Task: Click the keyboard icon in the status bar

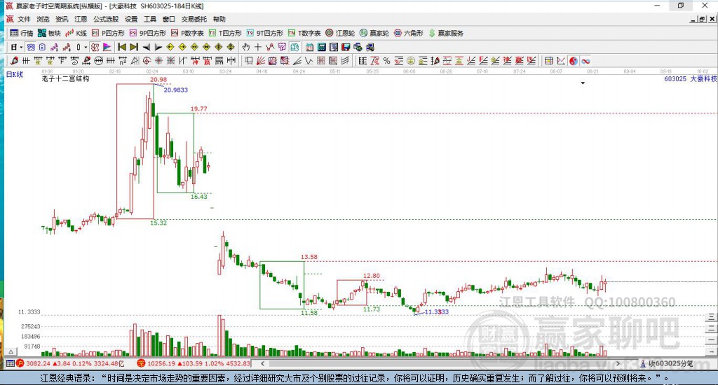Action: (x=10, y=363)
